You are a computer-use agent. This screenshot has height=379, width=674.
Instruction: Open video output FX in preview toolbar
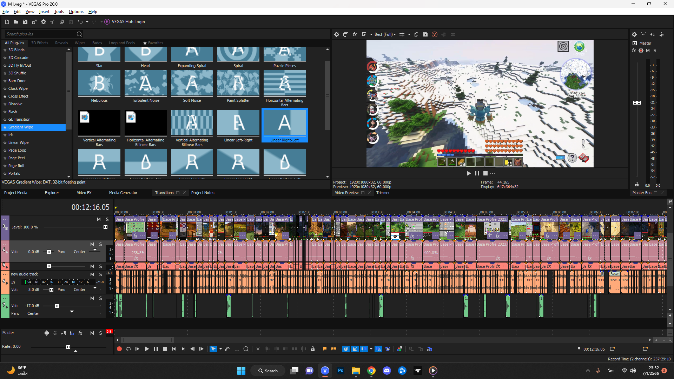tap(355, 34)
